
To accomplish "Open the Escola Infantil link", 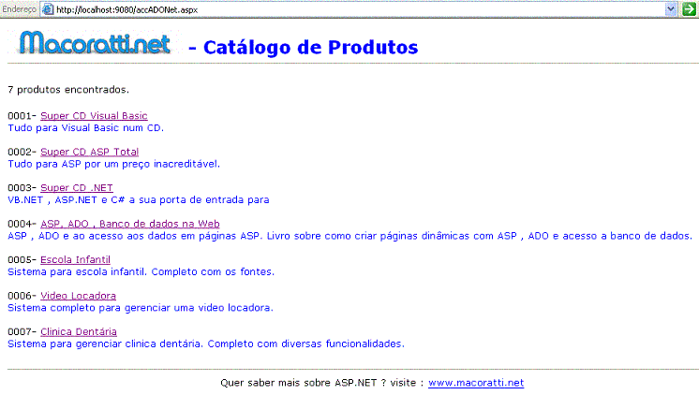I will click(x=75, y=259).
